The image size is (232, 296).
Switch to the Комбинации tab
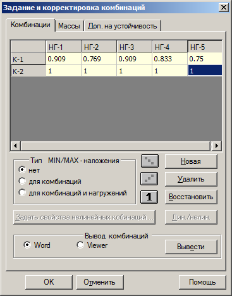pyautogui.click(x=30, y=25)
